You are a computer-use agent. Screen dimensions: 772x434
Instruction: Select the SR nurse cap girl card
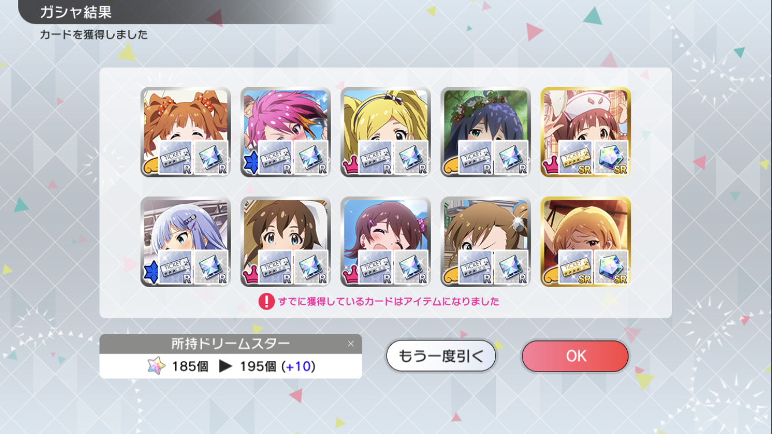[586, 132]
